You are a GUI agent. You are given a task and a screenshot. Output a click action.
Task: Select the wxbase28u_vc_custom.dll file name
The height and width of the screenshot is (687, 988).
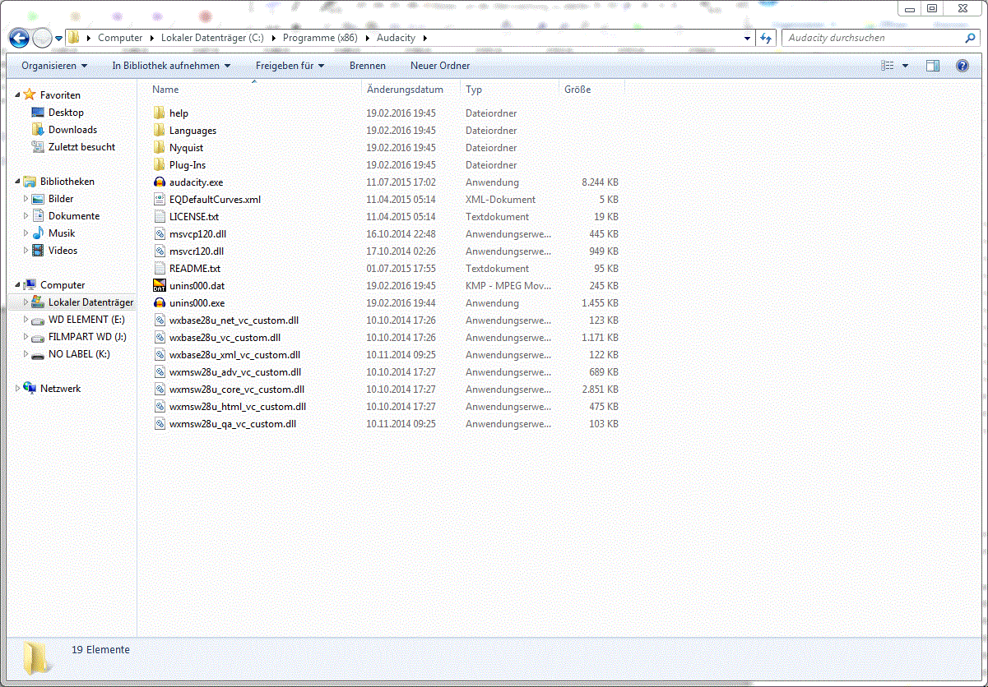coord(225,338)
